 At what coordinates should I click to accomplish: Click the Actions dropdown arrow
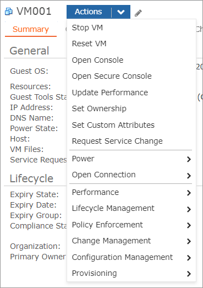pyautogui.click(x=121, y=12)
